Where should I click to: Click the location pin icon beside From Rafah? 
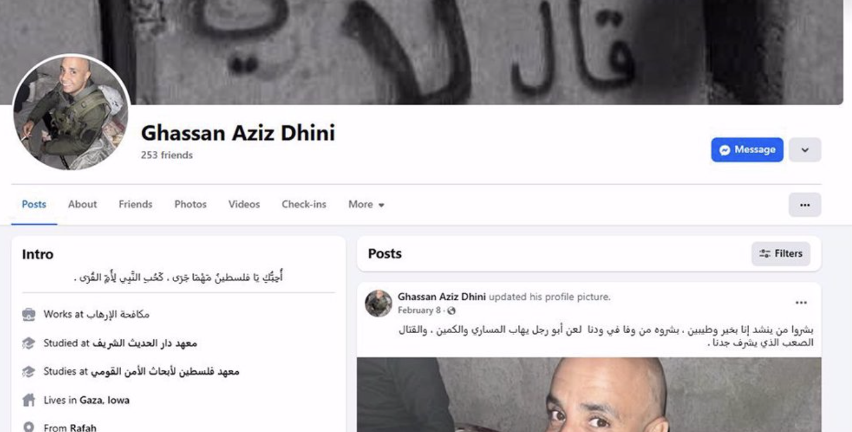[29, 427]
